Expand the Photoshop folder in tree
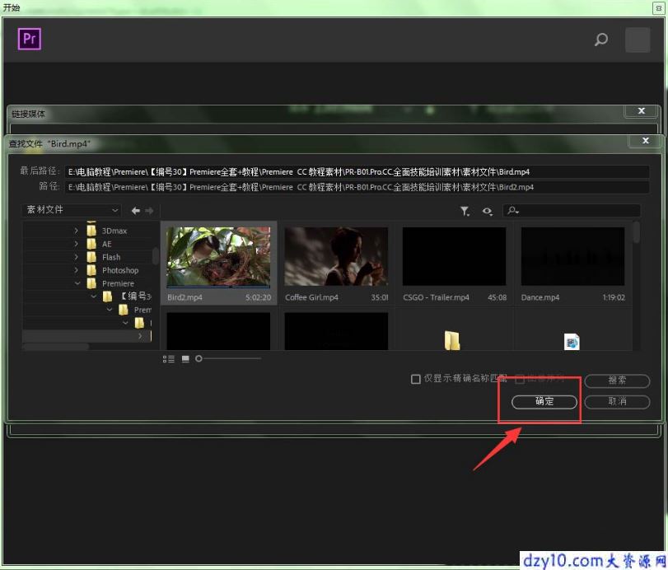Screen dimensions: 668x570 [x=77, y=270]
